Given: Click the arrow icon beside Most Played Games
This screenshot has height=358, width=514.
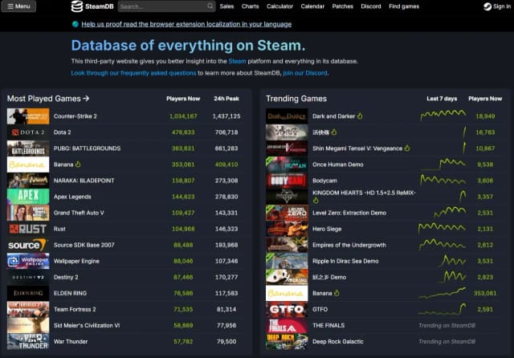Looking at the screenshot, I should point(86,99).
